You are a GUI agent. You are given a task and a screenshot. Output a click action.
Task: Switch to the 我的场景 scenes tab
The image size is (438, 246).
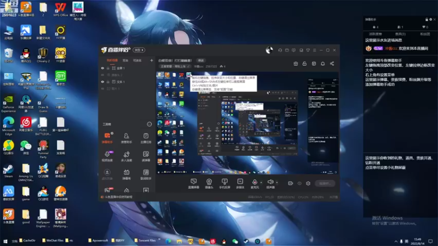click(112, 60)
